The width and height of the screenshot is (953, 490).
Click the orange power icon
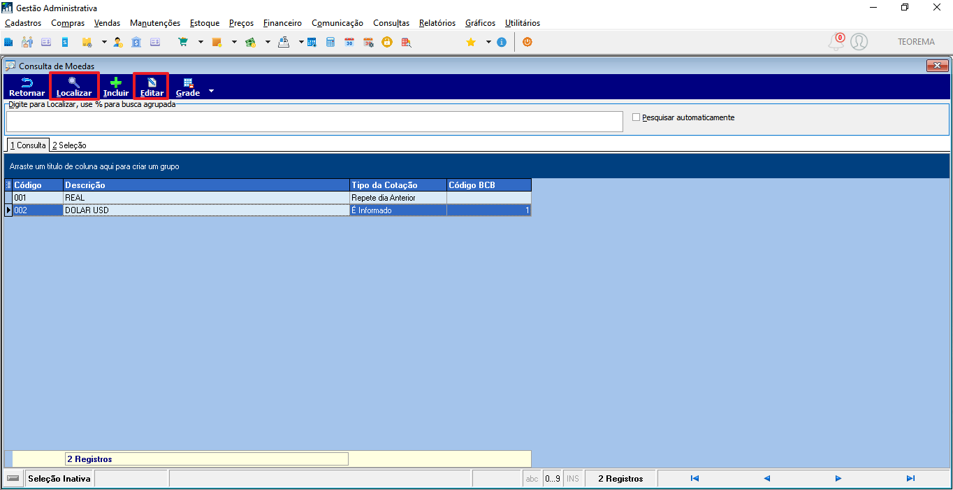click(527, 42)
